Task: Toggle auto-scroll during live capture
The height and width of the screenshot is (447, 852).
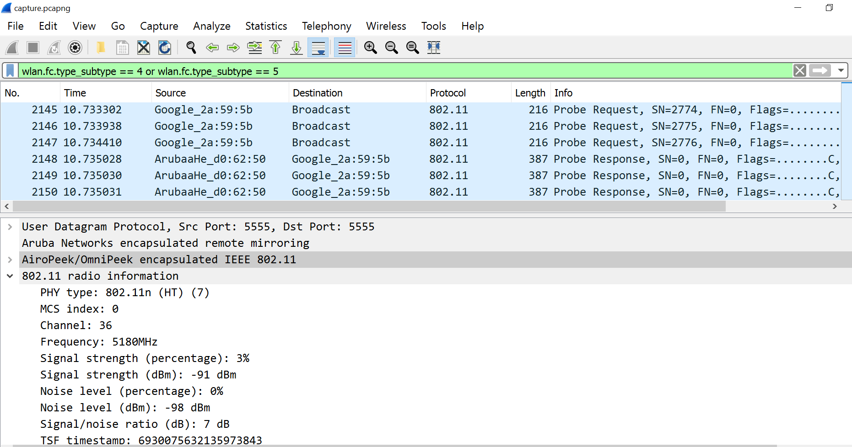Action: coord(318,48)
